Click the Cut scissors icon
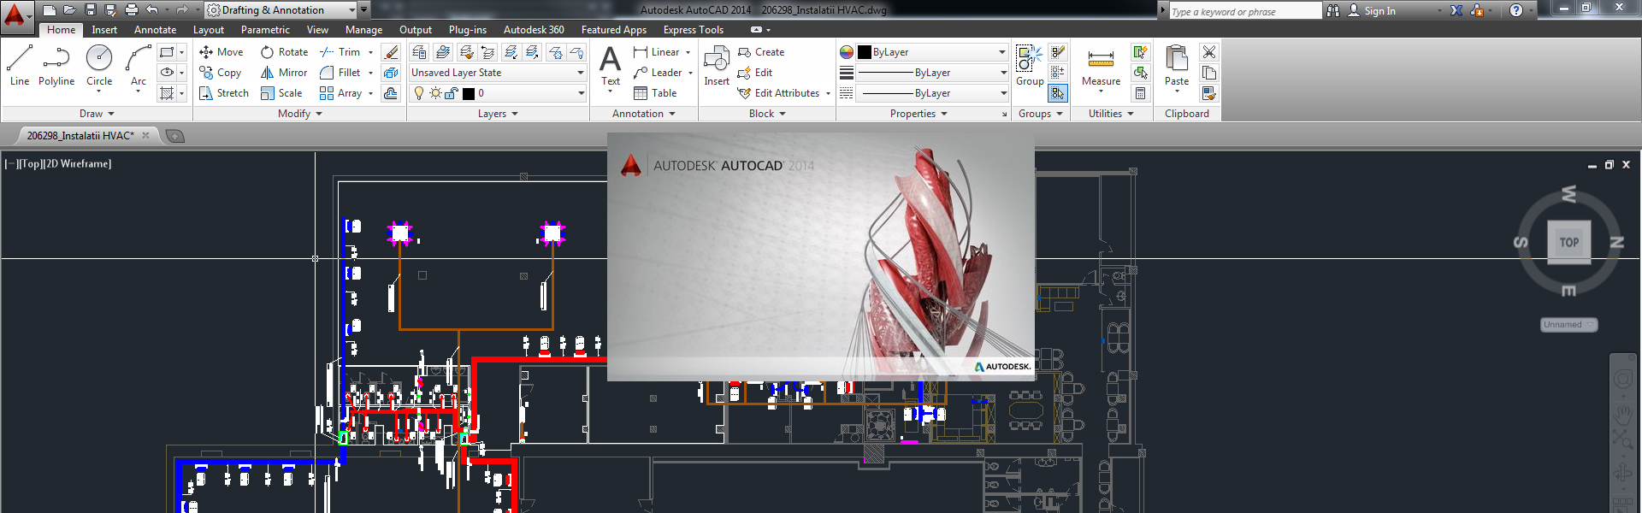 [1208, 52]
